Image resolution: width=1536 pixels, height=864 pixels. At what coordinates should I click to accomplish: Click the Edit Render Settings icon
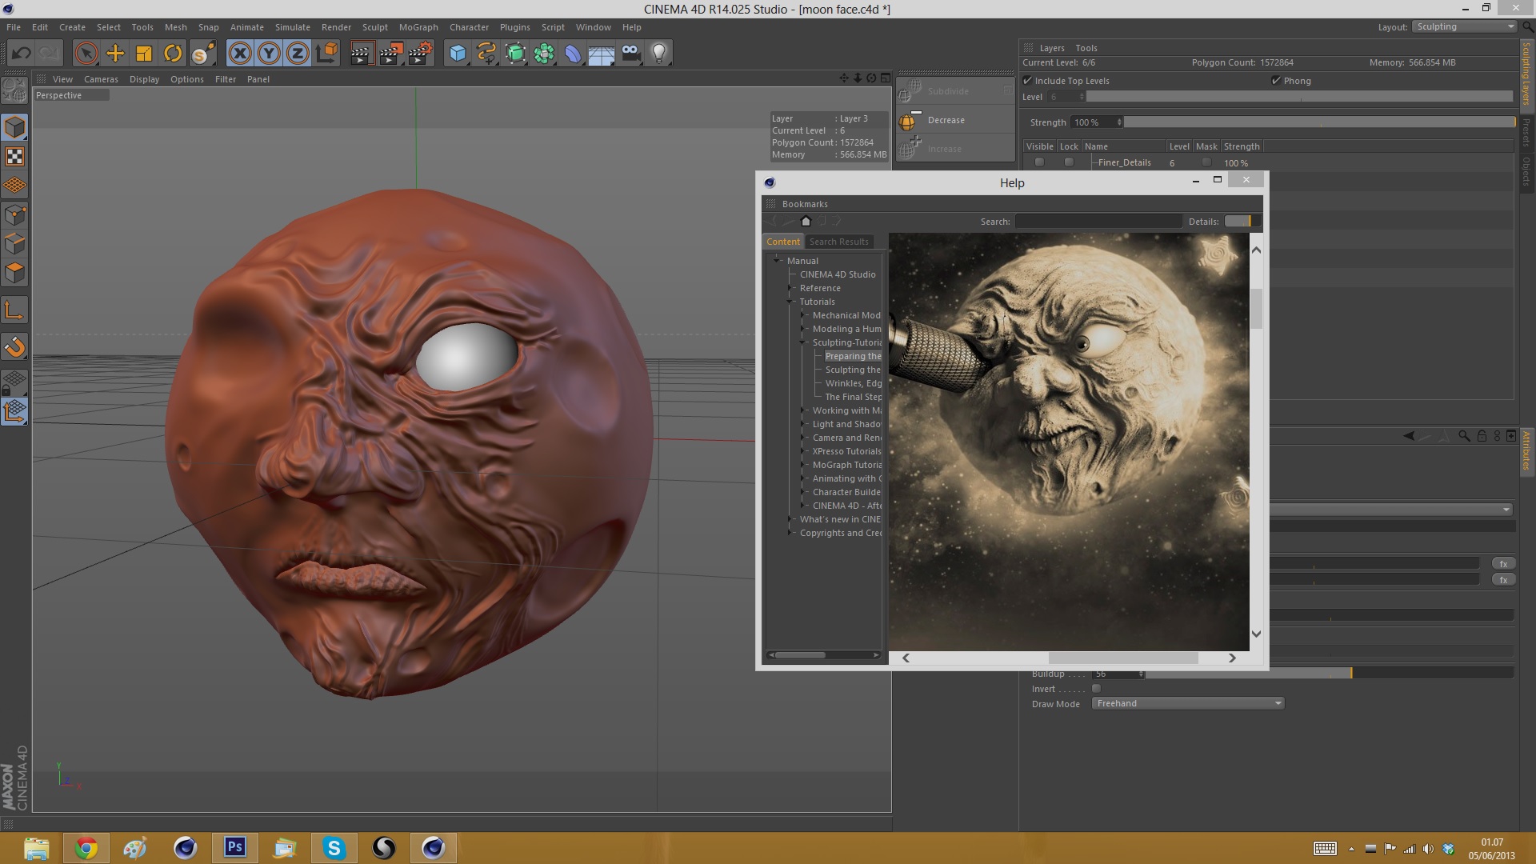420,54
